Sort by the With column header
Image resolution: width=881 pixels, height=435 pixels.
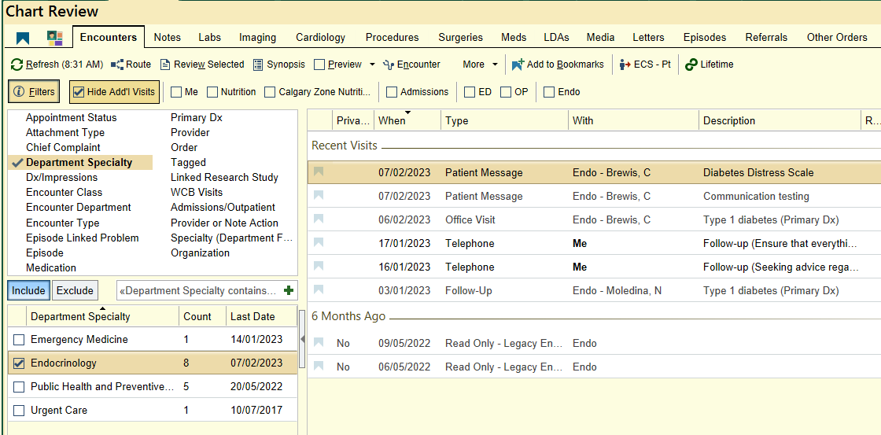pyautogui.click(x=633, y=121)
